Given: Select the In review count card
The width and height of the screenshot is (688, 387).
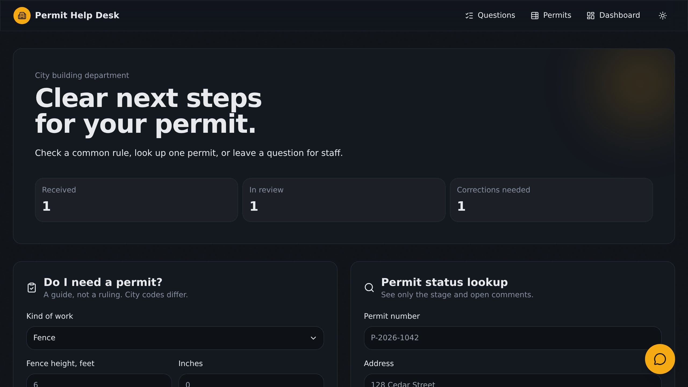Looking at the screenshot, I should tap(344, 200).
